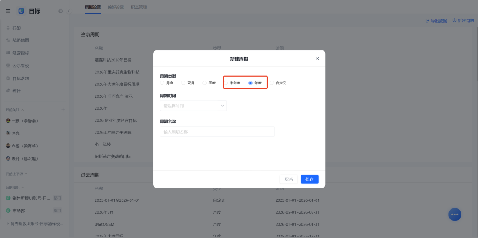The height and width of the screenshot is (238, 478).
Task: Close the 新建周期 dialog
Action: point(317,58)
